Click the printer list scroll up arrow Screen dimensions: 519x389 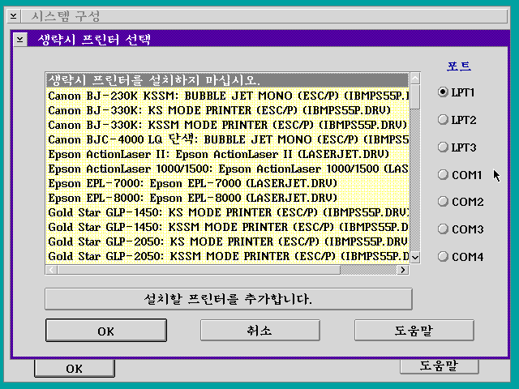(415, 79)
